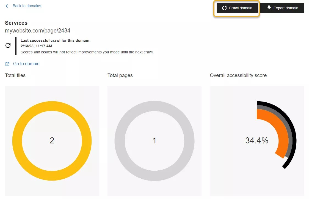Click the number 2 inside the files donut
The image size is (309, 199).
pos(52,141)
